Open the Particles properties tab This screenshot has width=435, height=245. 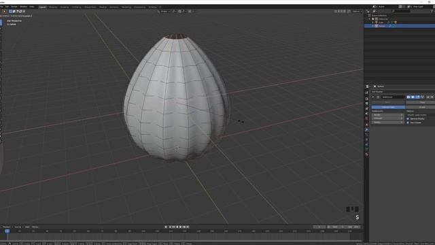pyautogui.click(x=367, y=135)
